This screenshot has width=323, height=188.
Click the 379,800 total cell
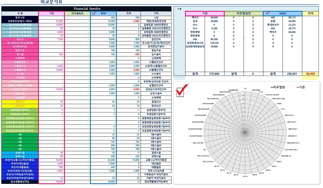tap(214, 74)
